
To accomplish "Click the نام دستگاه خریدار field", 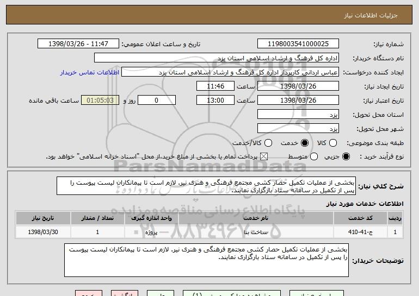I will (x=217, y=58).
